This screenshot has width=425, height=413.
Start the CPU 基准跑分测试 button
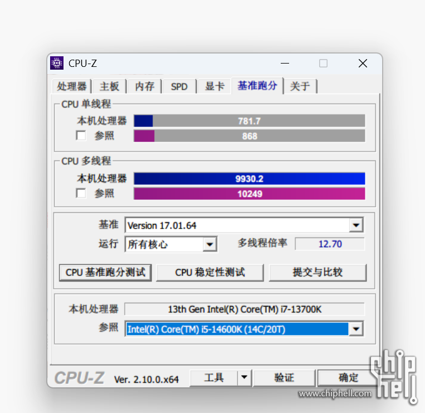(x=105, y=273)
